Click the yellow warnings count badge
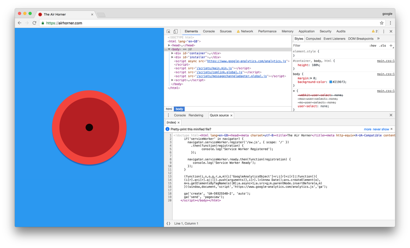Image resolution: width=410 pixels, height=248 pixels. tap(375, 31)
